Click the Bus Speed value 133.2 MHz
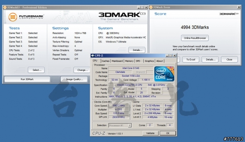The width and height of the screenshot is (245, 142). (x=119, y=113)
